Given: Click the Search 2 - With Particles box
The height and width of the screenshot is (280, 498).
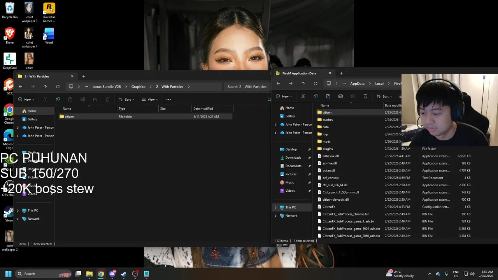Looking at the screenshot, I should 247,87.
